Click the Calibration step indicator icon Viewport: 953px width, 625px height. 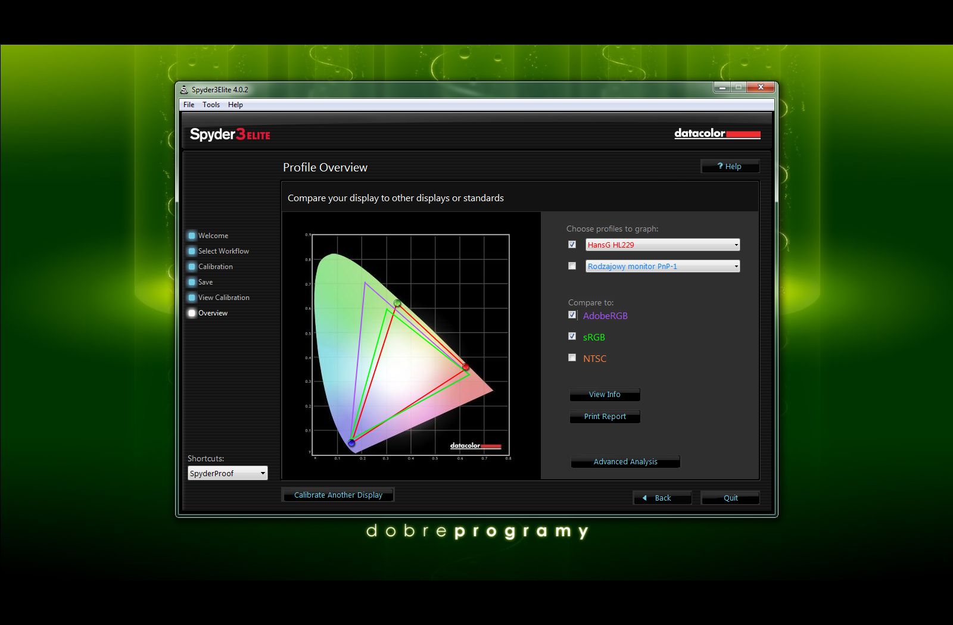tap(192, 267)
